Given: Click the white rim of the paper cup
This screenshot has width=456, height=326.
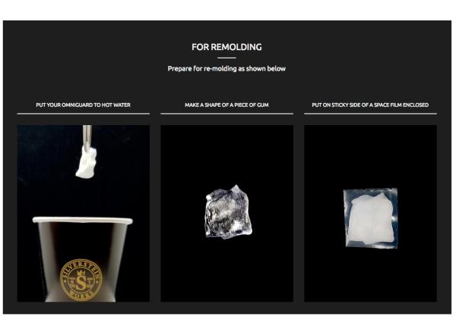Looking at the screenshot, I should (83, 220).
